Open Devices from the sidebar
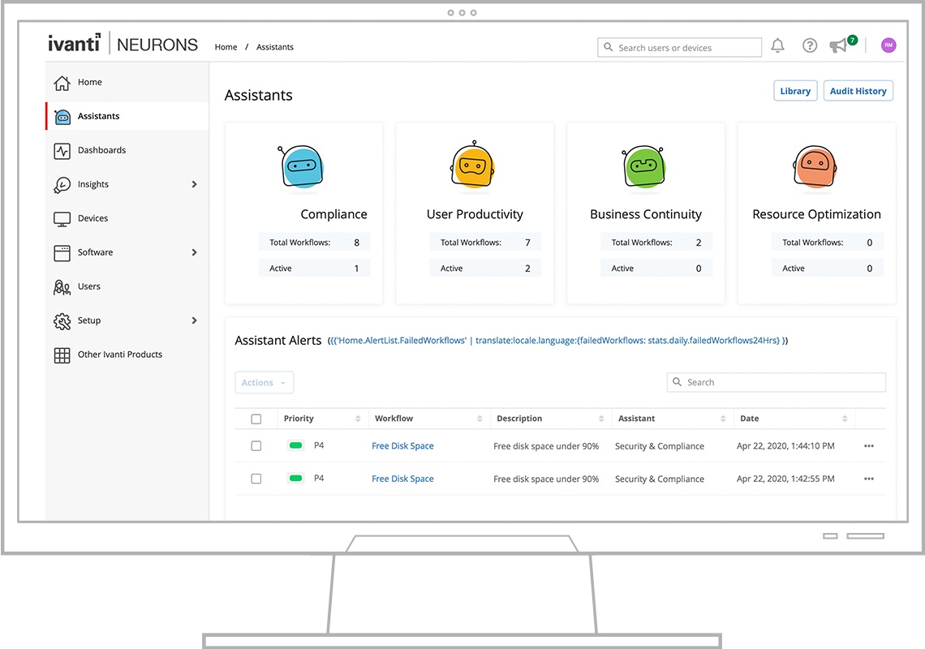Image resolution: width=925 pixels, height=649 pixels. pos(92,219)
